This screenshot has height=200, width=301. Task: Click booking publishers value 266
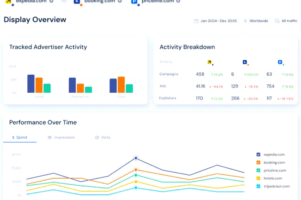point(236,98)
